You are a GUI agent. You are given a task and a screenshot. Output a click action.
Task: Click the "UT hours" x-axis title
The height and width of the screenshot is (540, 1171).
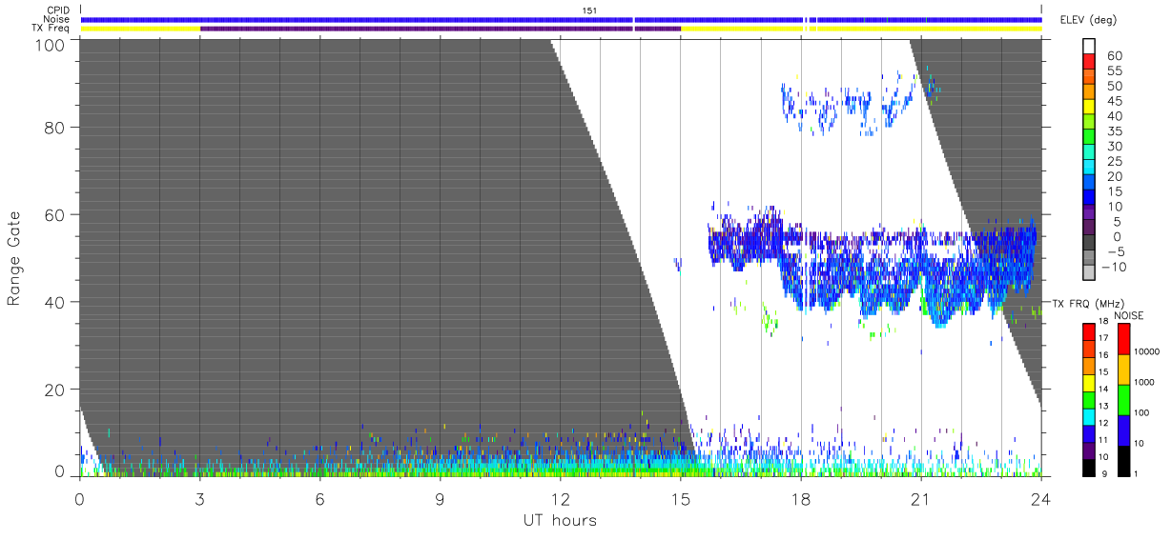point(559,521)
